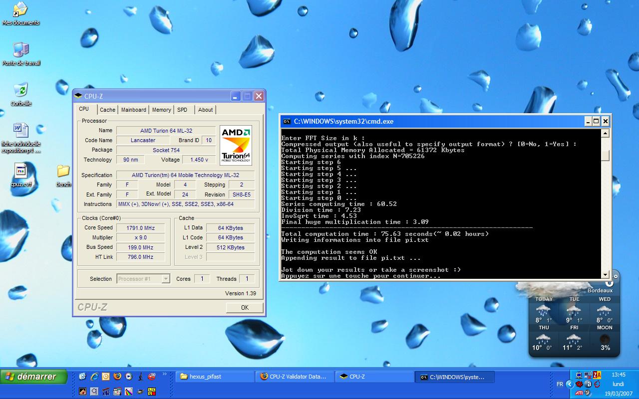639x399 pixels.
Task: Click OK in the CPU-Z window
Action: pyautogui.click(x=245, y=307)
